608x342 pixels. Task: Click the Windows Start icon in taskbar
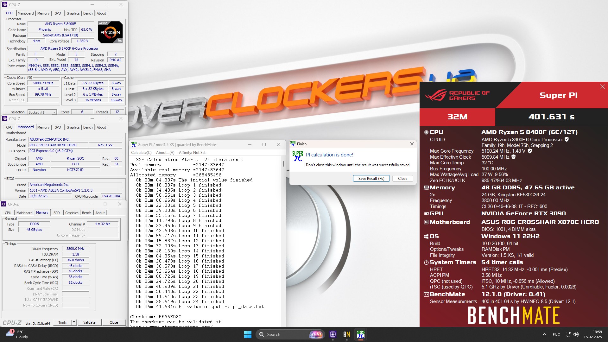pyautogui.click(x=248, y=334)
